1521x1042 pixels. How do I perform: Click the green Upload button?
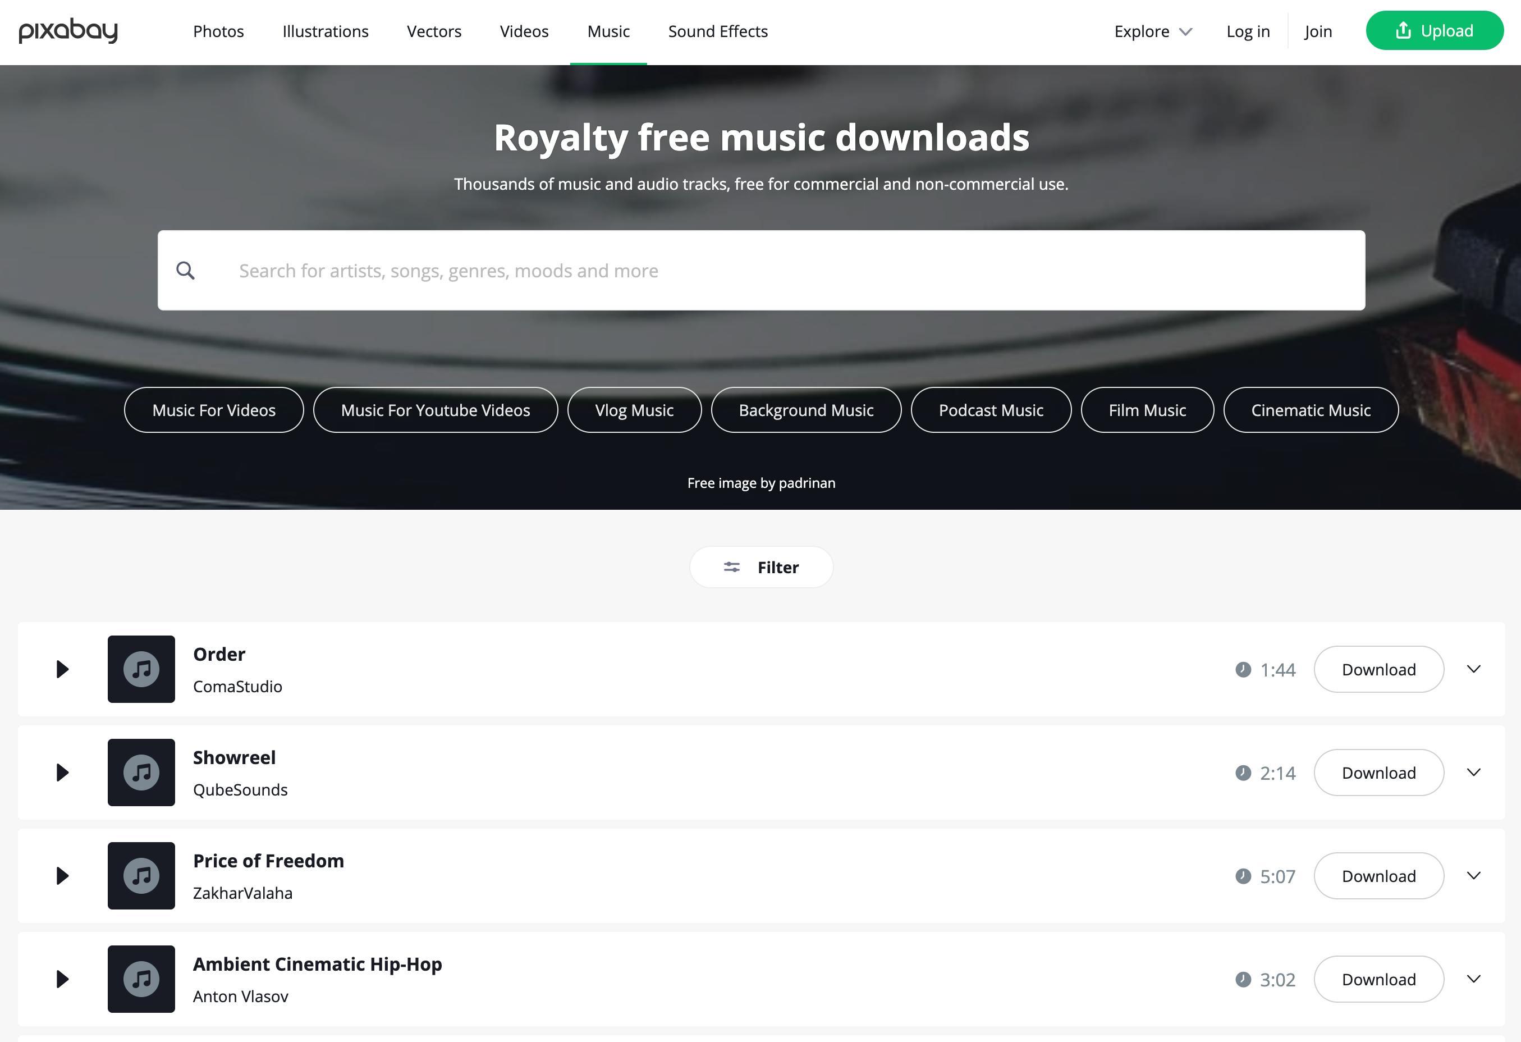click(1435, 31)
